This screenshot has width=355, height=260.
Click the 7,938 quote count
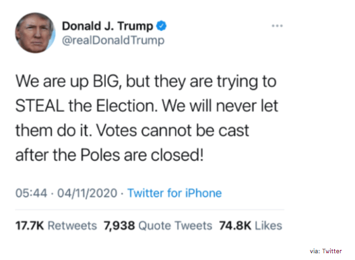tap(119, 226)
